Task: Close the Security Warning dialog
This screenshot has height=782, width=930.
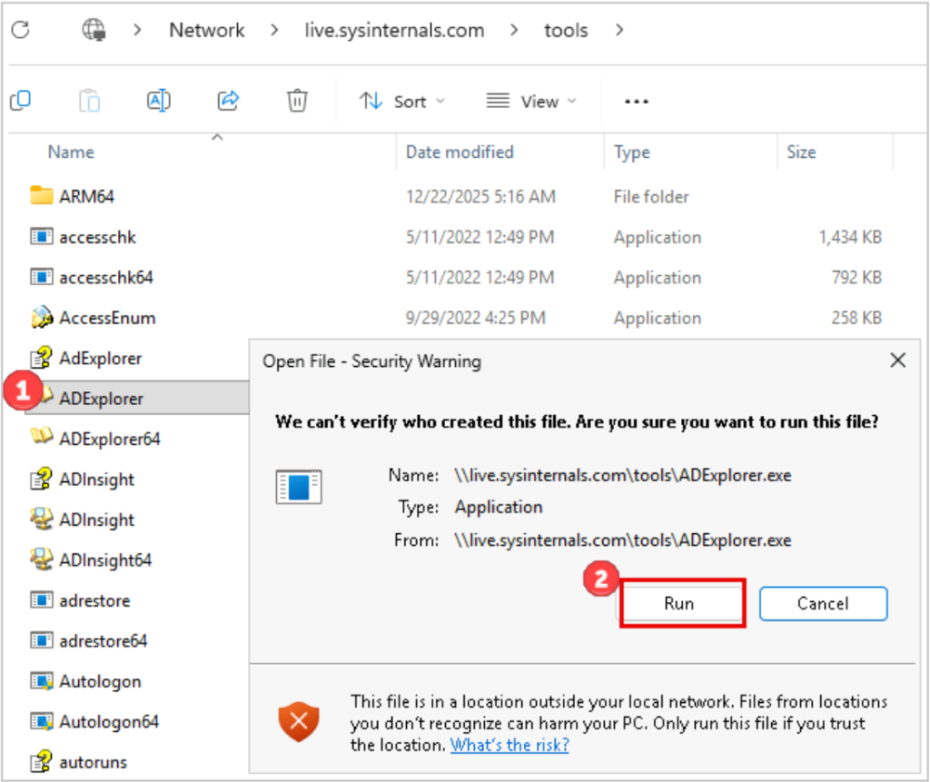Action: point(897,361)
